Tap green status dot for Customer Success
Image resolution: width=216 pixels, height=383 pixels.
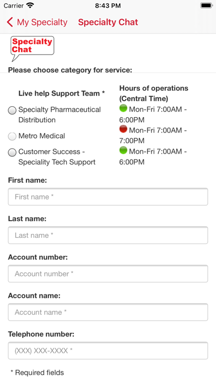123,150
